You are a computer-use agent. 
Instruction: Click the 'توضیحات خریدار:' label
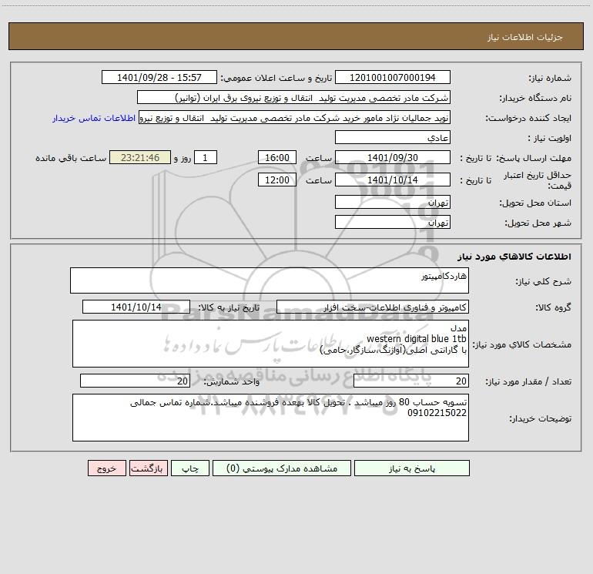(541, 419)
